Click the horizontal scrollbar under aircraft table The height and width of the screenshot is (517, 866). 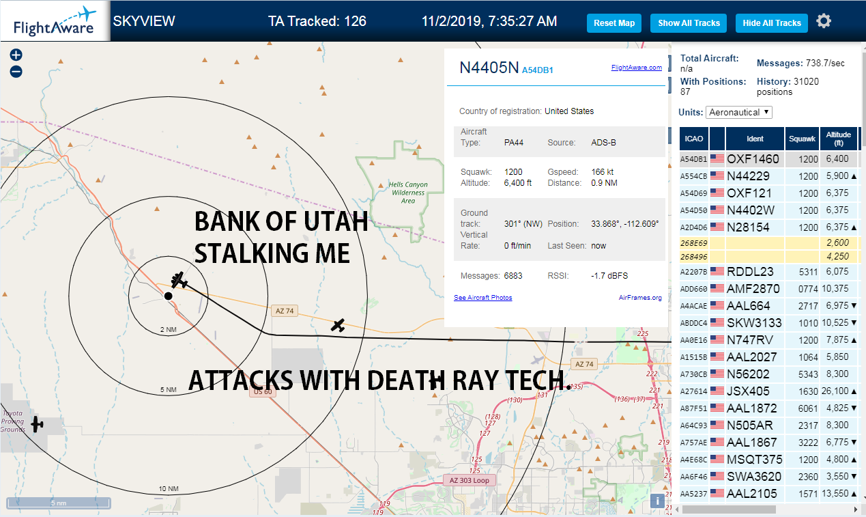coord(730,509)
